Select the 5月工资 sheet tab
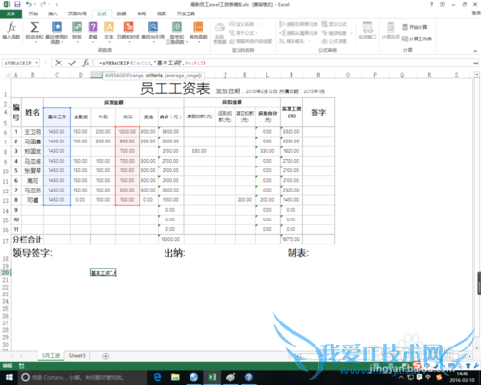This screenshot has height=385, width=481. click(51, 356)
